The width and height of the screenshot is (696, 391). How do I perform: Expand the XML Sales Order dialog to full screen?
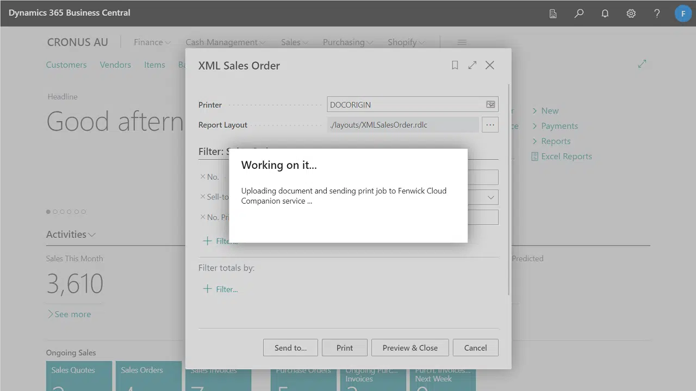tap(472, 65)
